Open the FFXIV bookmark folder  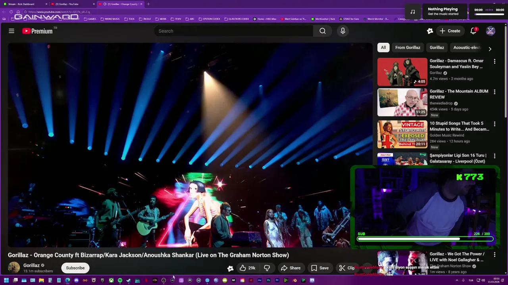(x=176, y=19)
